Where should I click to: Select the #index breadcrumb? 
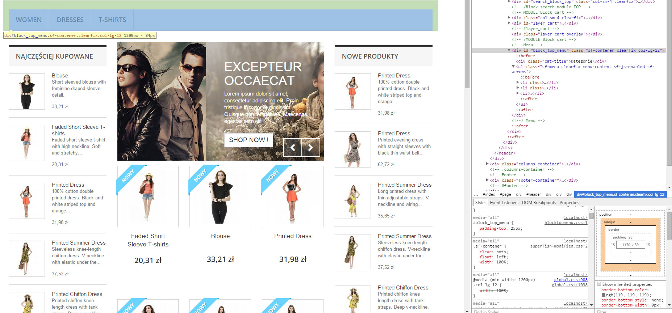(x=489, y=194)
